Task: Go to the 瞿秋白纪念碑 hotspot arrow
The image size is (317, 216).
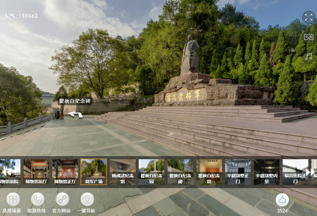Action: point(75,115)
